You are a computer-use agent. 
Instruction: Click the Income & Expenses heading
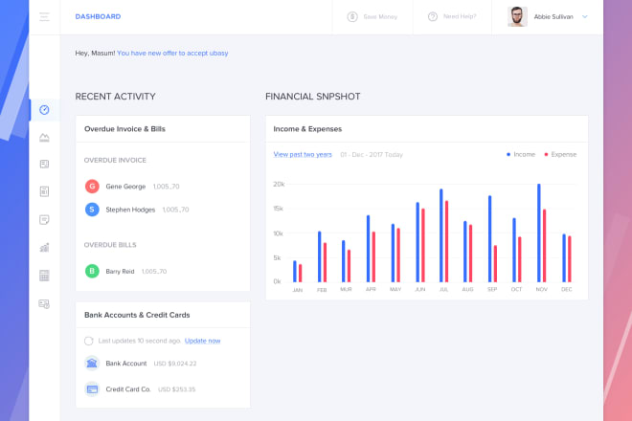[x=307, y=129]
